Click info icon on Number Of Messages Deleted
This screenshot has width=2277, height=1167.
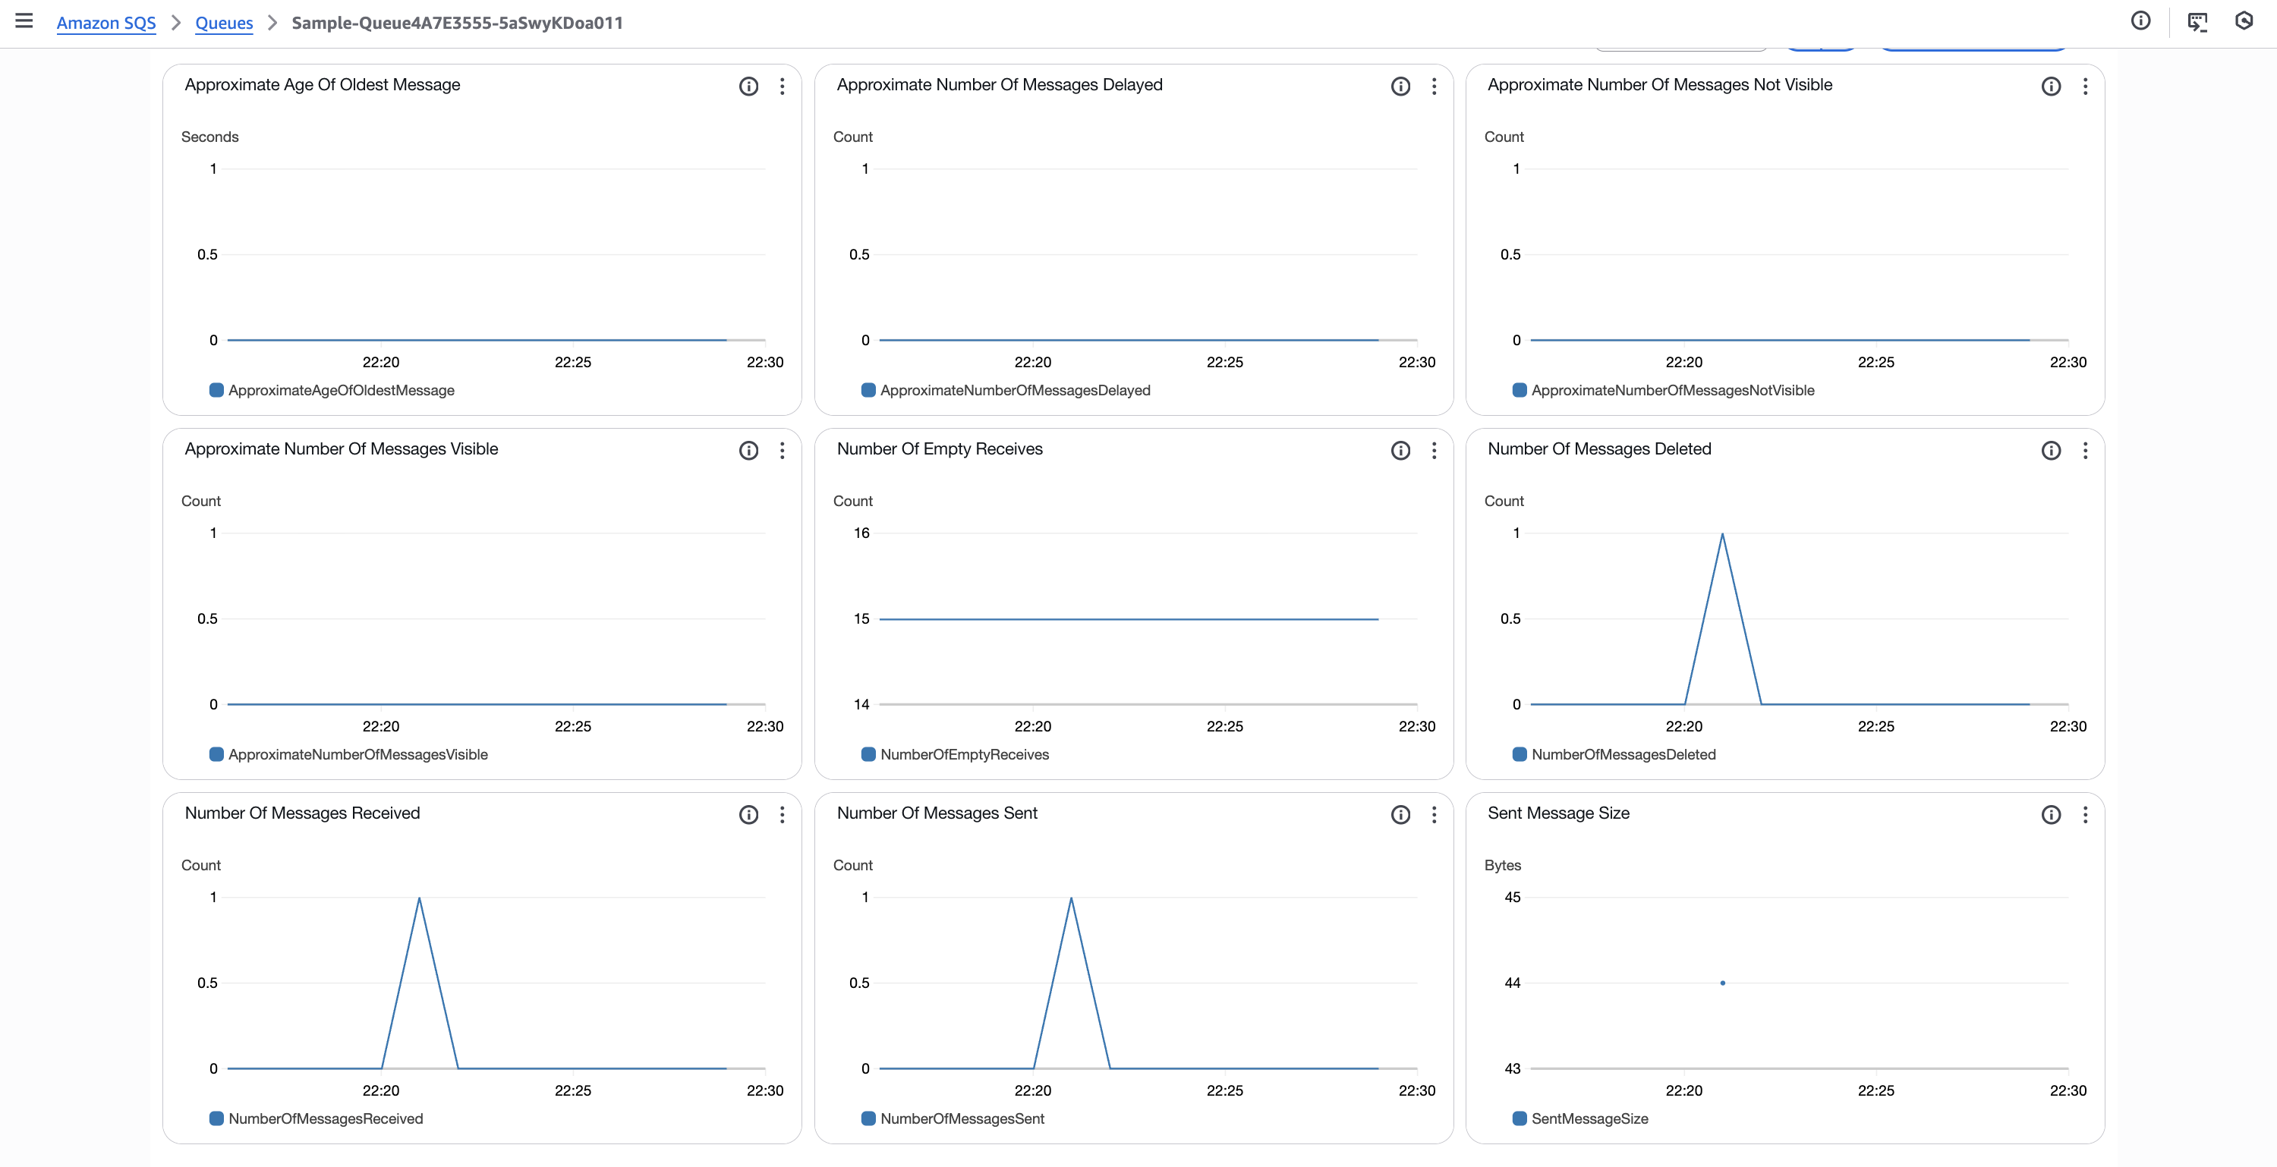tap(2051, 451)
